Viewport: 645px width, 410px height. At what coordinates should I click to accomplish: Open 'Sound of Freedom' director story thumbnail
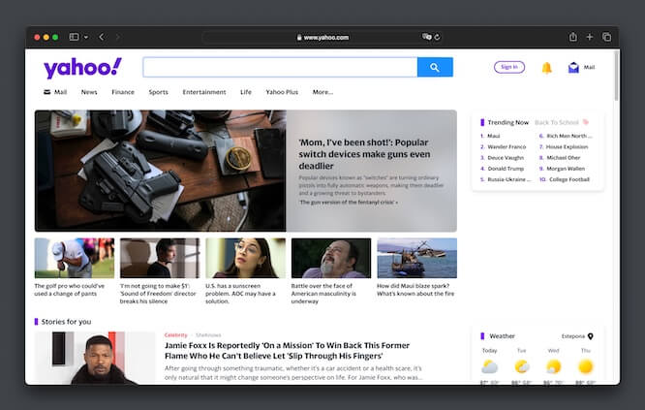[160, 258]
